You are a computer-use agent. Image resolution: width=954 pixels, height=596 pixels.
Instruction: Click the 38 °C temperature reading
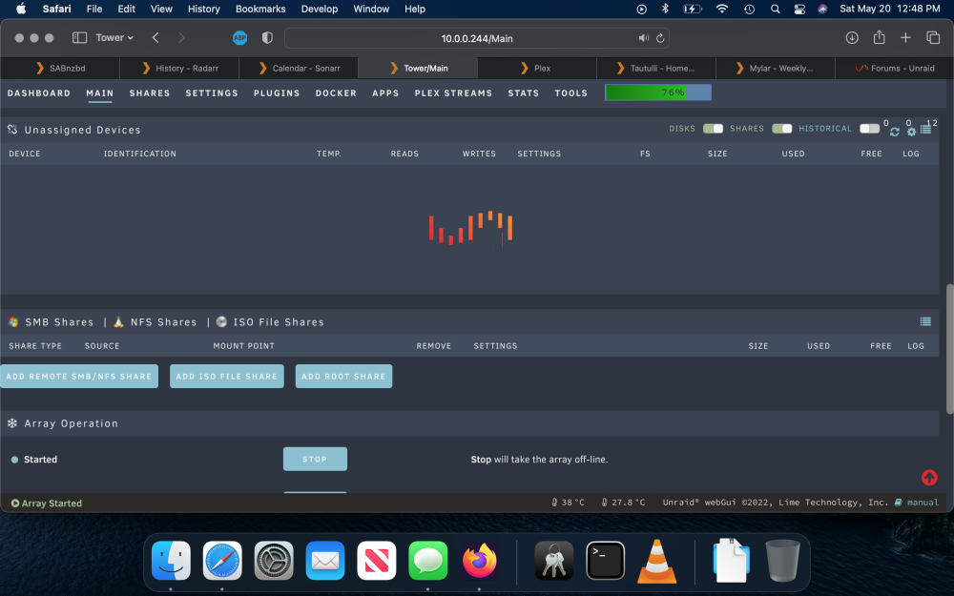pyautogui.click(x=568, y=503)
